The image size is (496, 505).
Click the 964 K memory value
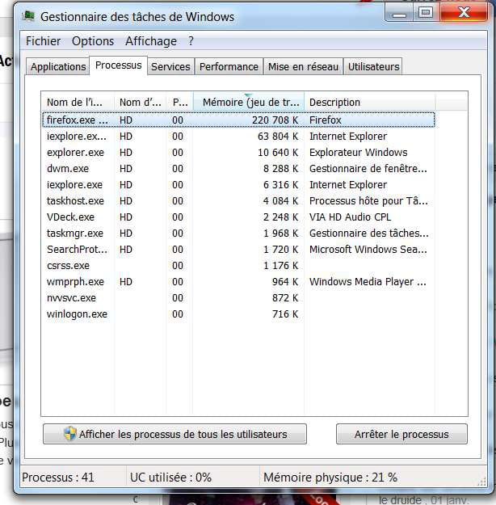pos(285,282)
